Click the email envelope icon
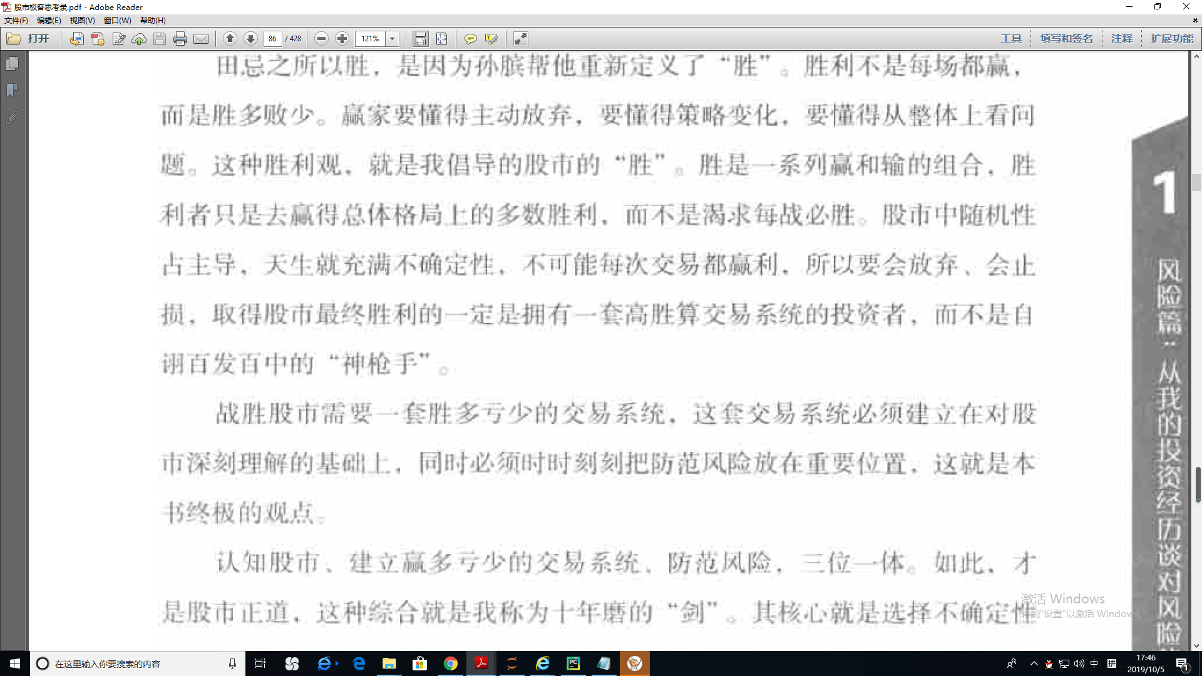The image size is (1202, 676). (x=201, y=39)
